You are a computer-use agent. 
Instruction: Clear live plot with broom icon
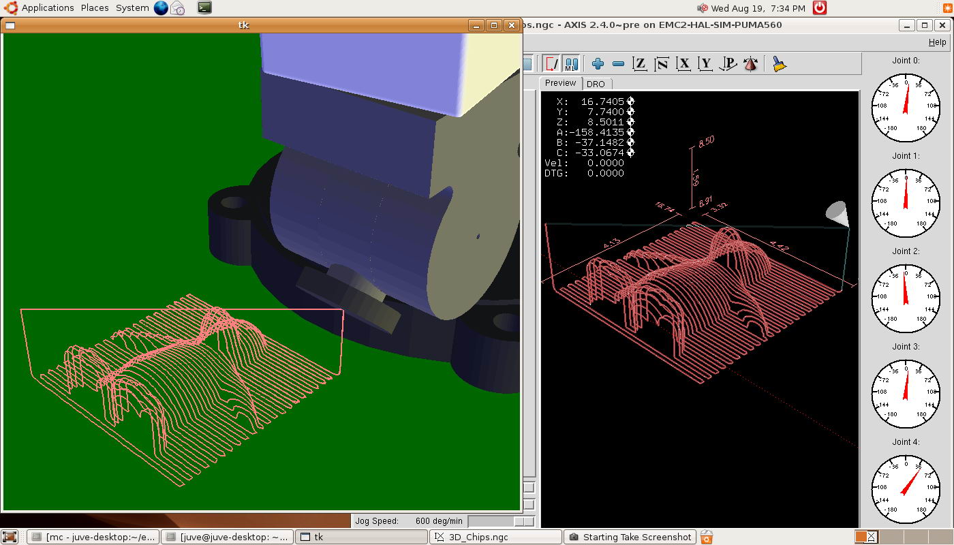[780, 64]
